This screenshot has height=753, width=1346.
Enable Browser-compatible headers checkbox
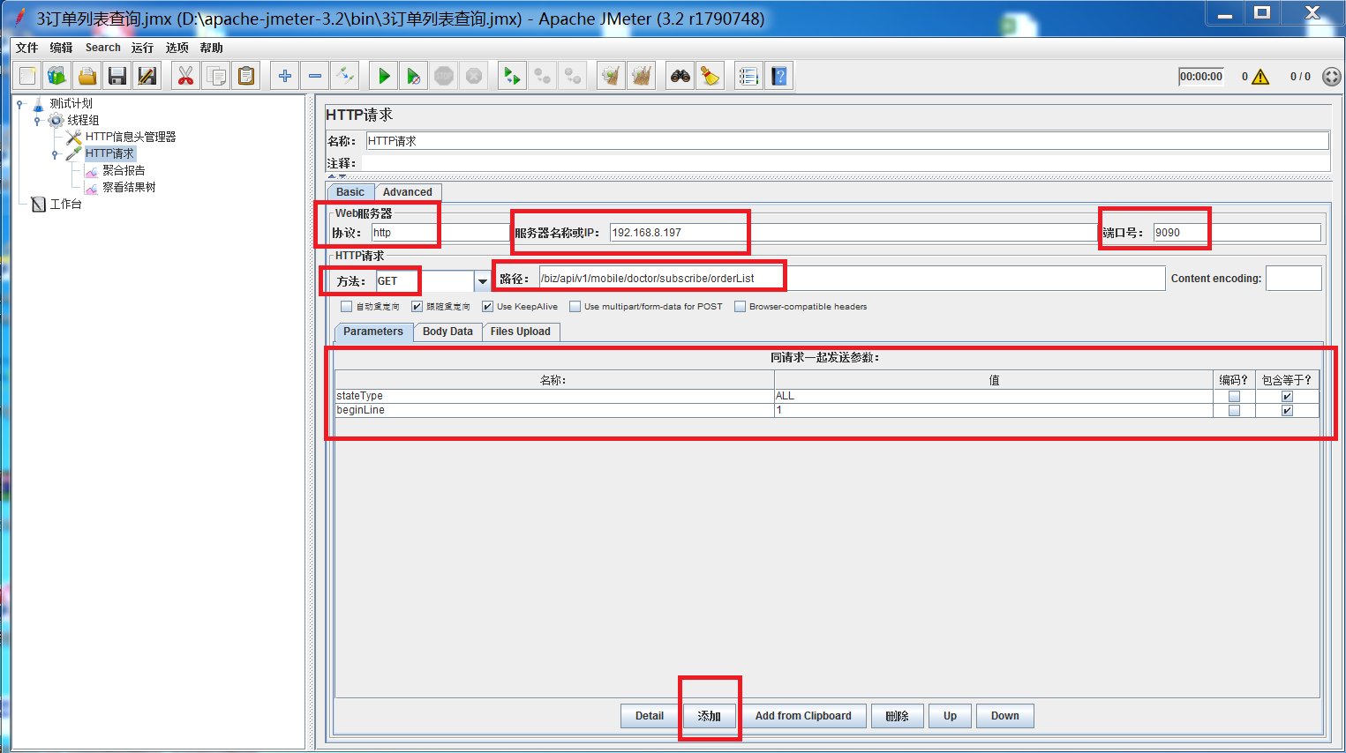(741, 307)
